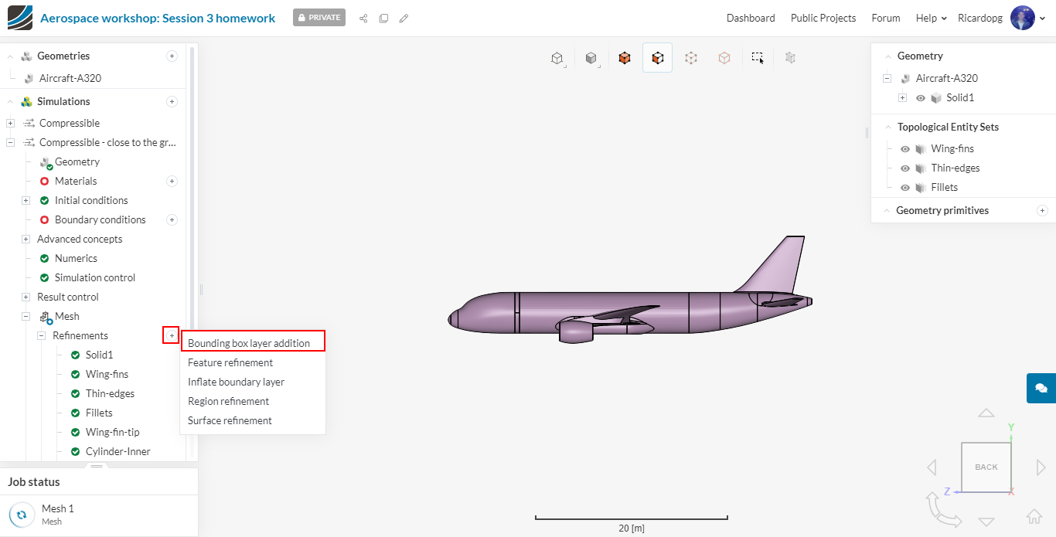Screen dimensions: 1056x537
Task: Select Aircraft-A320 under Geometries
Action: pyautogui.click(x=70, y=78)
